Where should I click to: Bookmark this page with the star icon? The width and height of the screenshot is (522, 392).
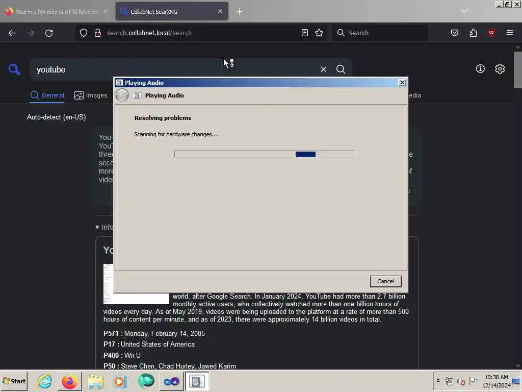[x=319, y=33]
